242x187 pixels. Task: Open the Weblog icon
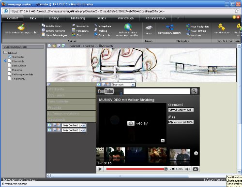click(96, 30)
